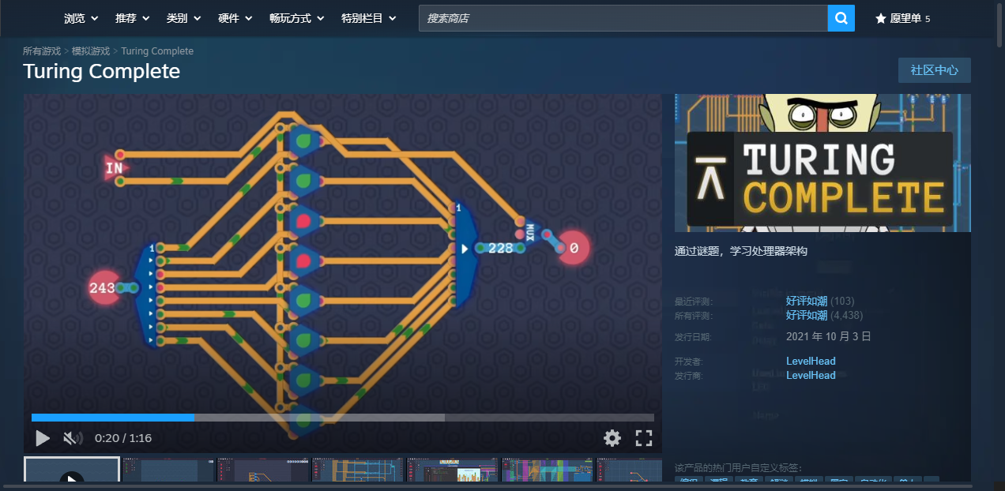Open publisher LevelHead link beside 发行商
The height and width of the screenshot is (491, 1005).
coord(811,375)
